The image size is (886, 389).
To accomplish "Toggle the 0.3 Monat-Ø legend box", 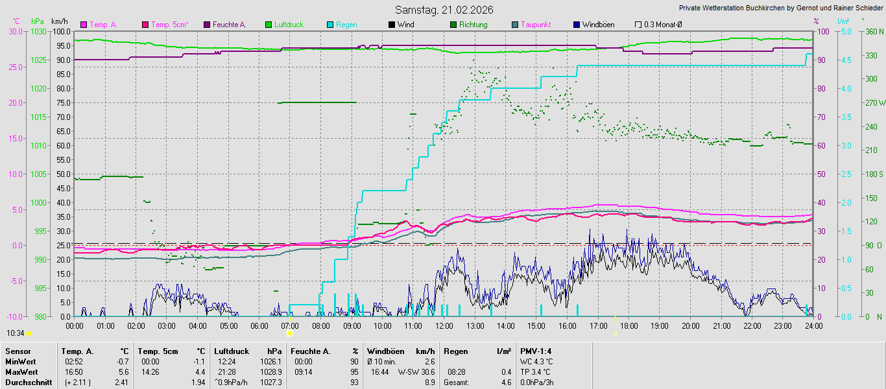I will pos(638,25).
